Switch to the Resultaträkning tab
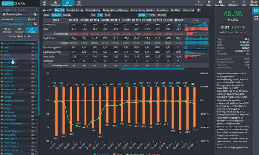Viewport: 259px width, 155px height. (75, 10)
